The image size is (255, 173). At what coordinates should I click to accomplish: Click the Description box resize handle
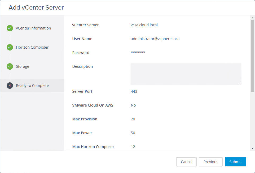click(x=240, y=83)
